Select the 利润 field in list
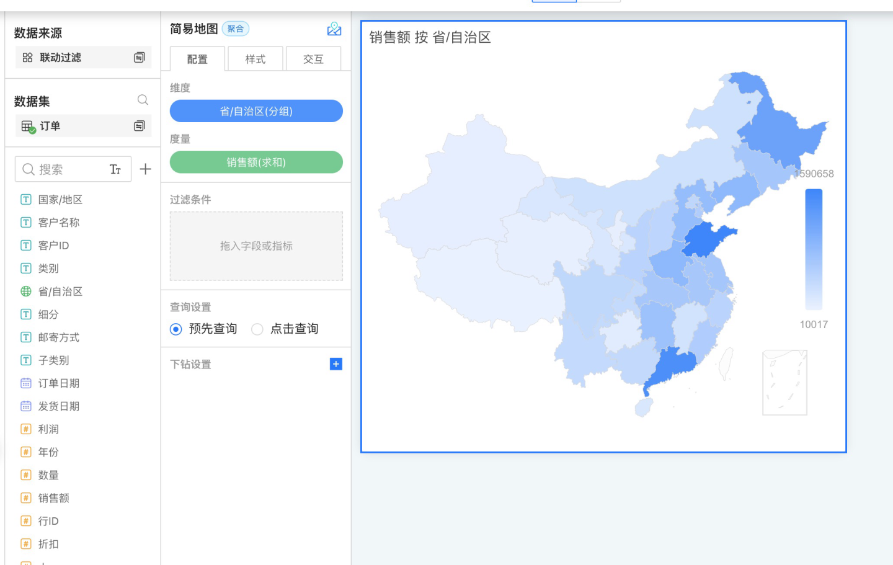This screenshot has width=893, height=565. (48, 429)
